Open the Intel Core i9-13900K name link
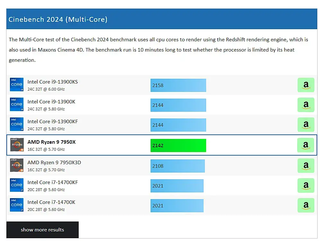 pyautogui.click(x=51, y=102)
